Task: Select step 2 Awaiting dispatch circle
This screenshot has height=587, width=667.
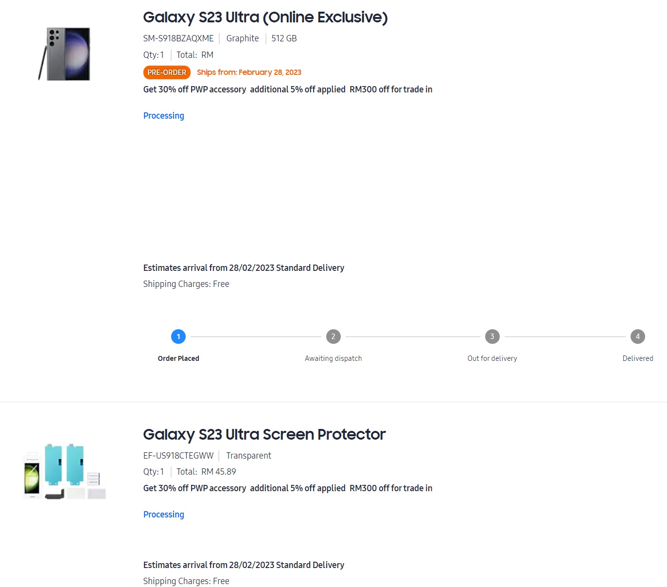Action: click(333, 337)
